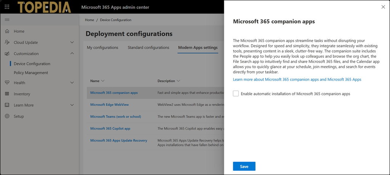This screenshot has width=390, height=175.
Task: Click the Save button
Action: pyautogui.click(x=244, y=166)
